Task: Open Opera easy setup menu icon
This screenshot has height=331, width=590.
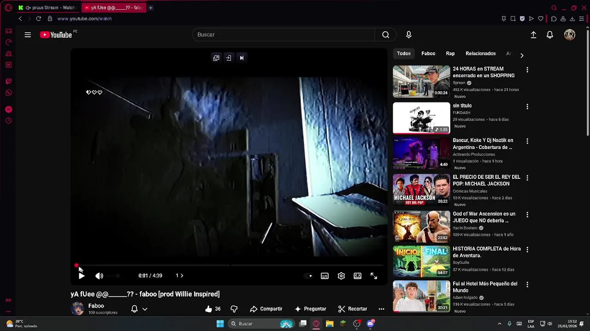Action: pyautogui.click(x=582, y=19)
